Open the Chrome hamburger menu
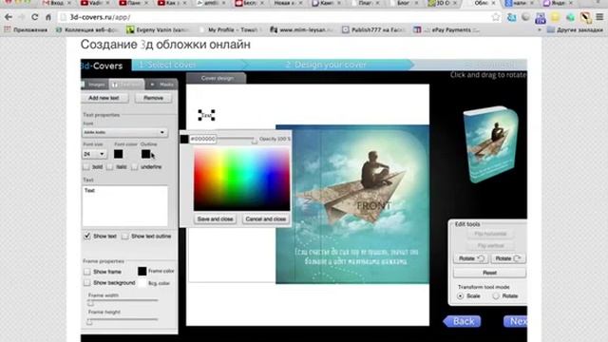Image resolution: width=608 pixels, height=342 pixels. tap(599, 17)
